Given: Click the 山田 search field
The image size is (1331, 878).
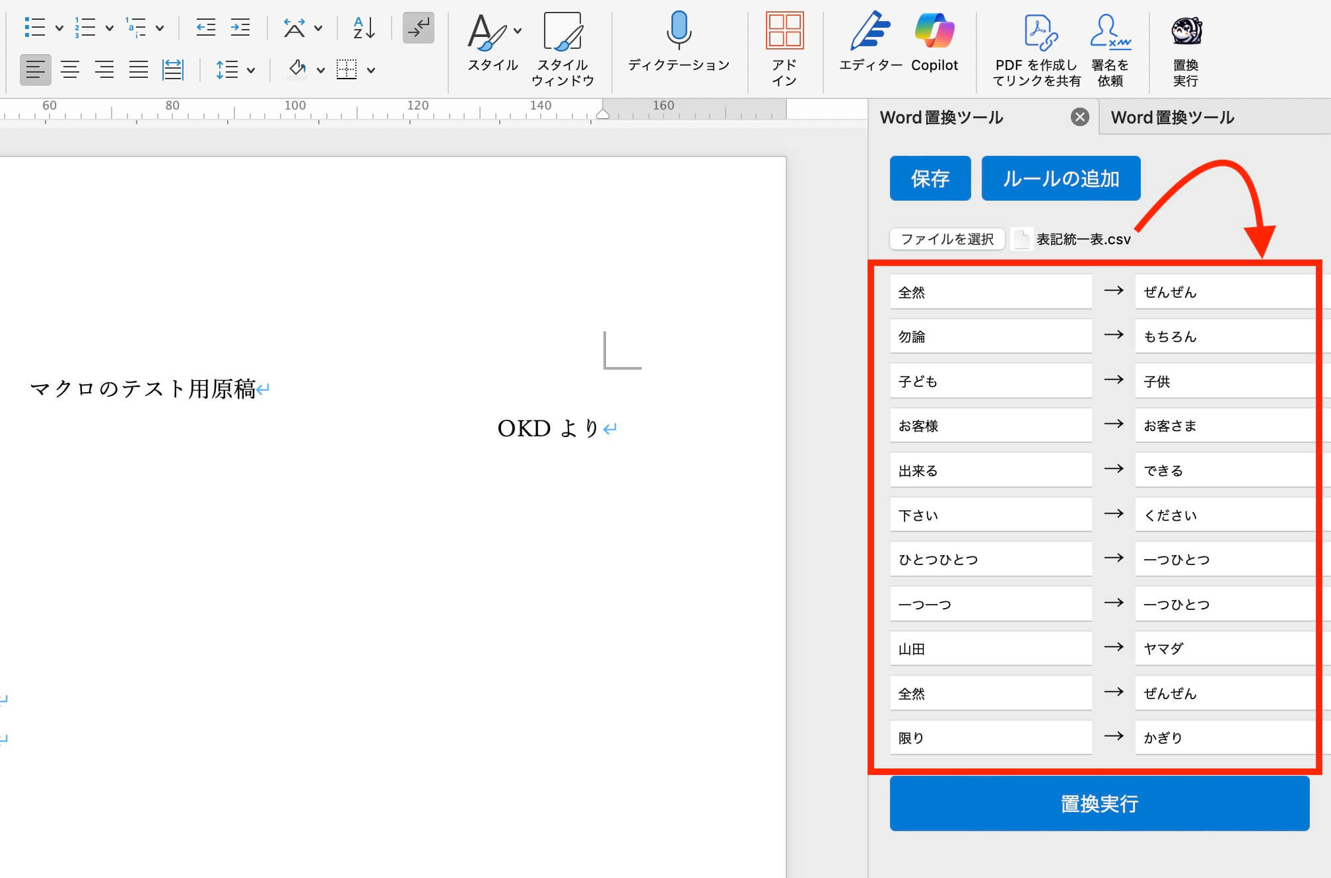Looking at the screenshot, I should tap(990, 648).
